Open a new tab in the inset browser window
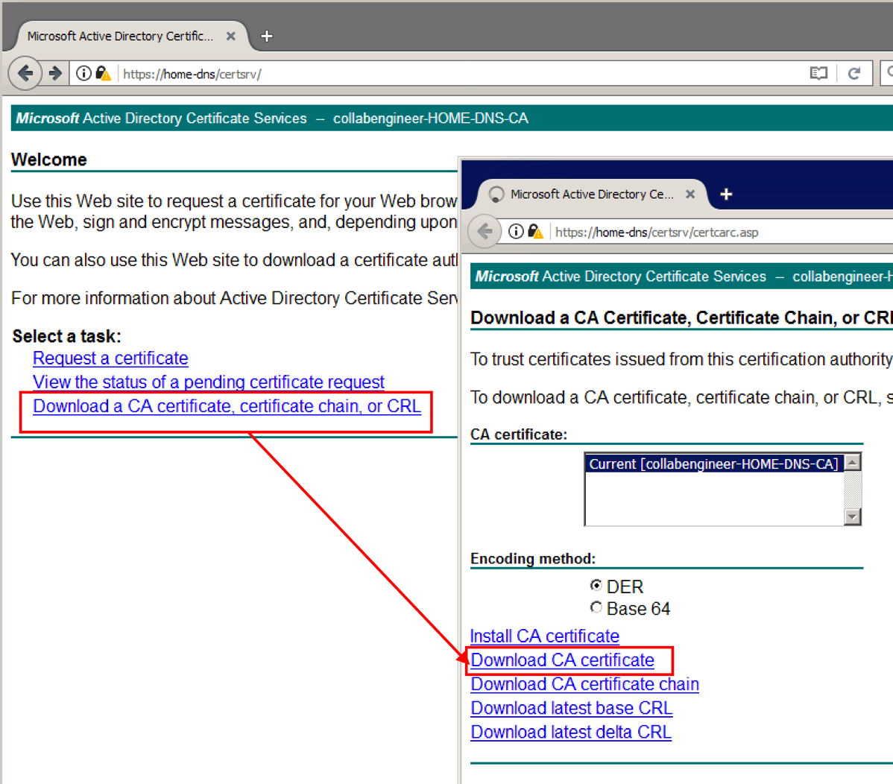Viewport: 893px width, 784px height. (x=726, y=195)
